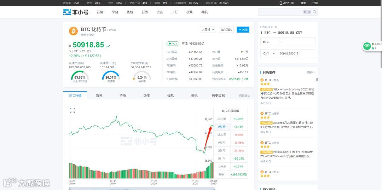Image resolution: width=382 pixels, height=190 pixels.
Task: Expand 更多 in calendar events
Action: (x=311, y=72)
